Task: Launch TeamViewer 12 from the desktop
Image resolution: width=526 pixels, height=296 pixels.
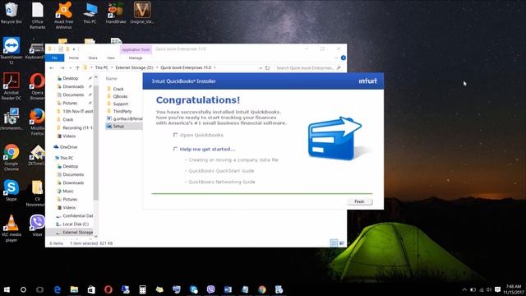Action: [12, 50]
